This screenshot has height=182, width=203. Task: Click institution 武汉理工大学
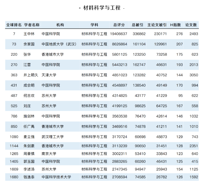53,137
